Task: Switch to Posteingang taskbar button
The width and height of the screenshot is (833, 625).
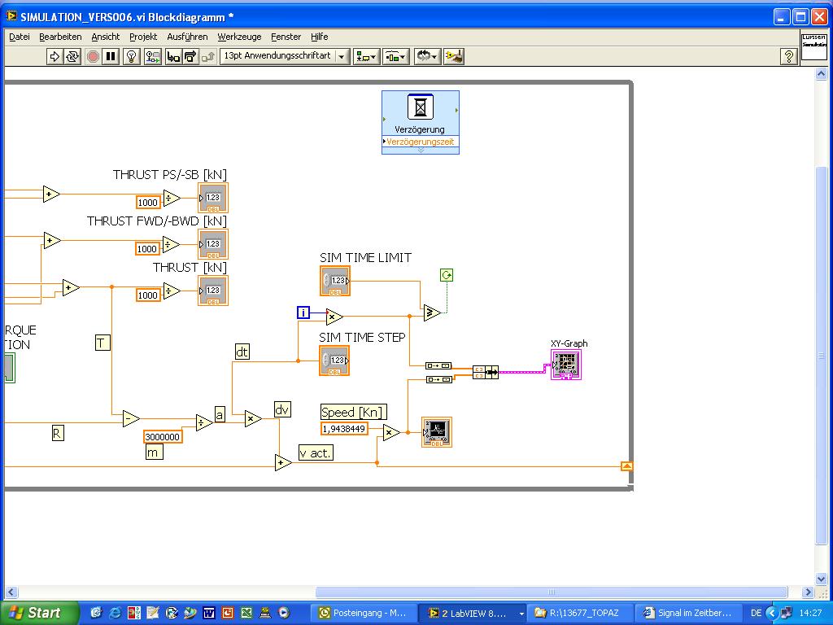Action: (363, 613)
